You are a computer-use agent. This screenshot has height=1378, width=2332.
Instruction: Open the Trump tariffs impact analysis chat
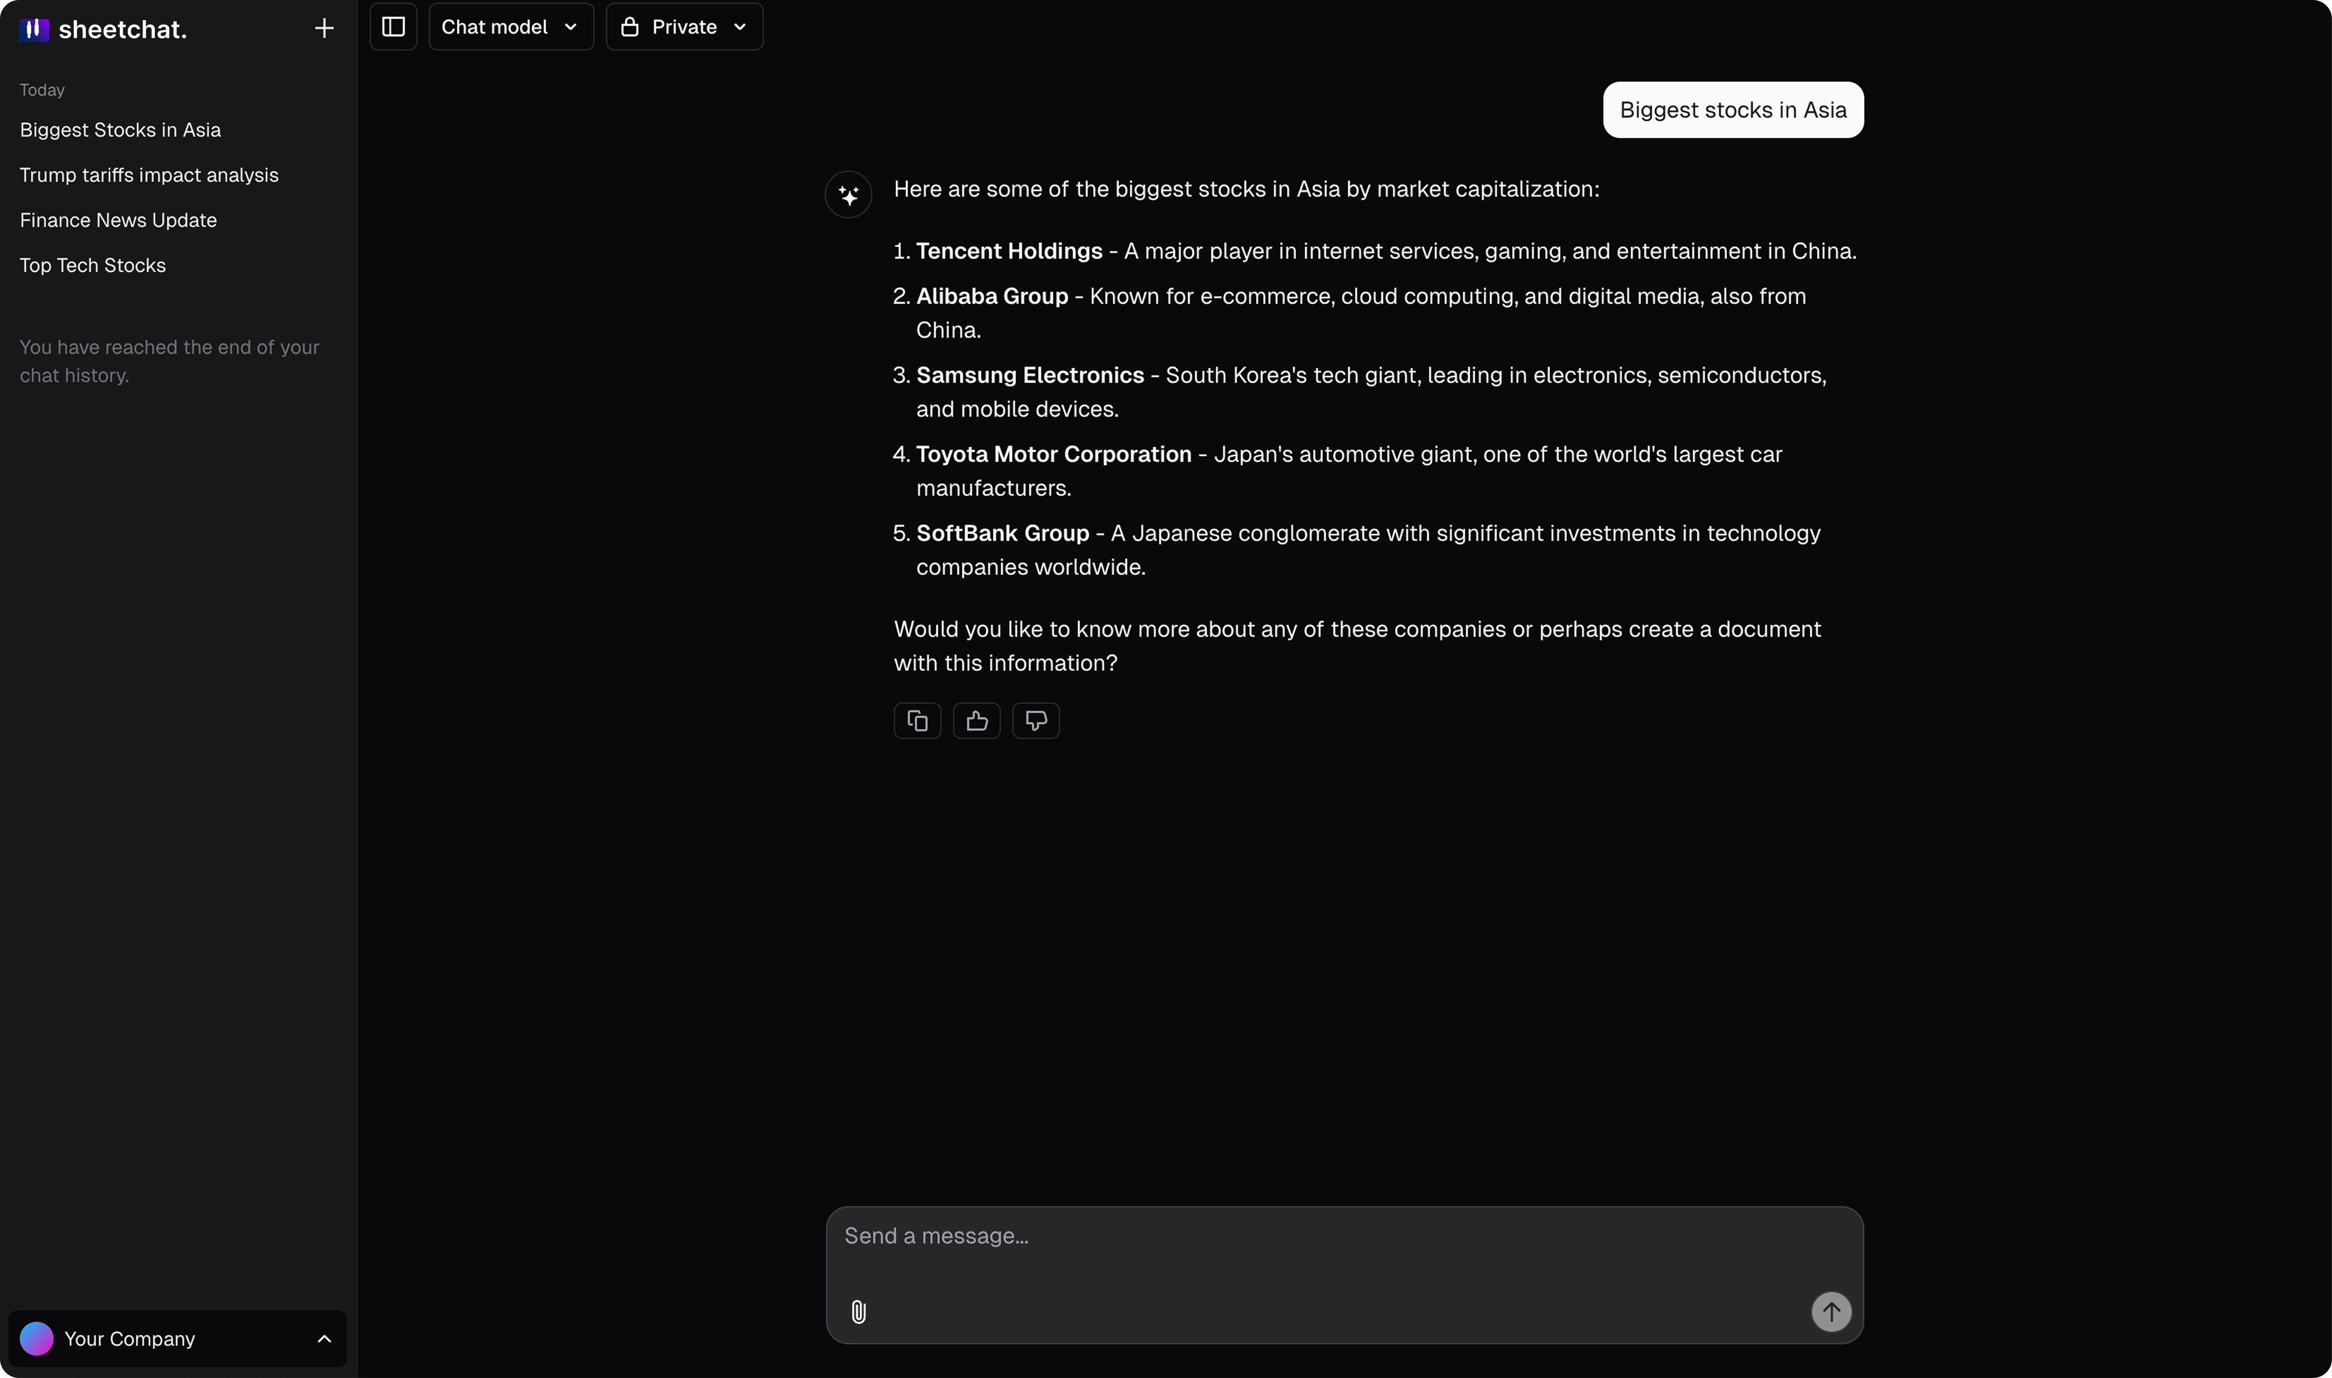point(150,175)
